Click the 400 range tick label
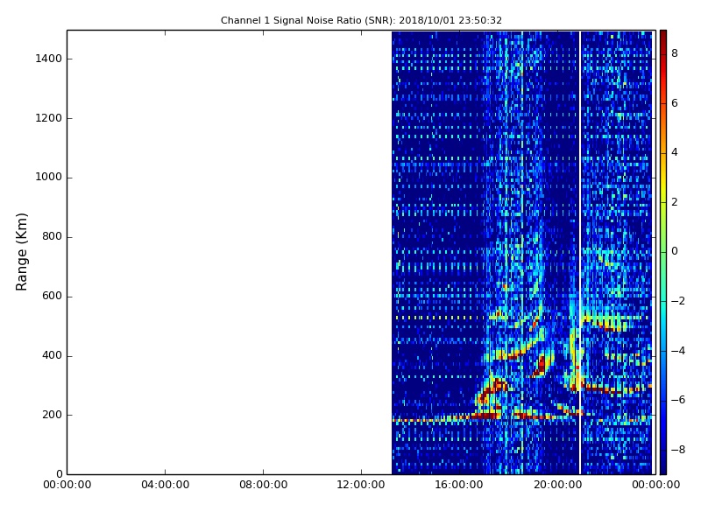Image resolution: width=701 pixels, height=525 pixels. (52, 355)
